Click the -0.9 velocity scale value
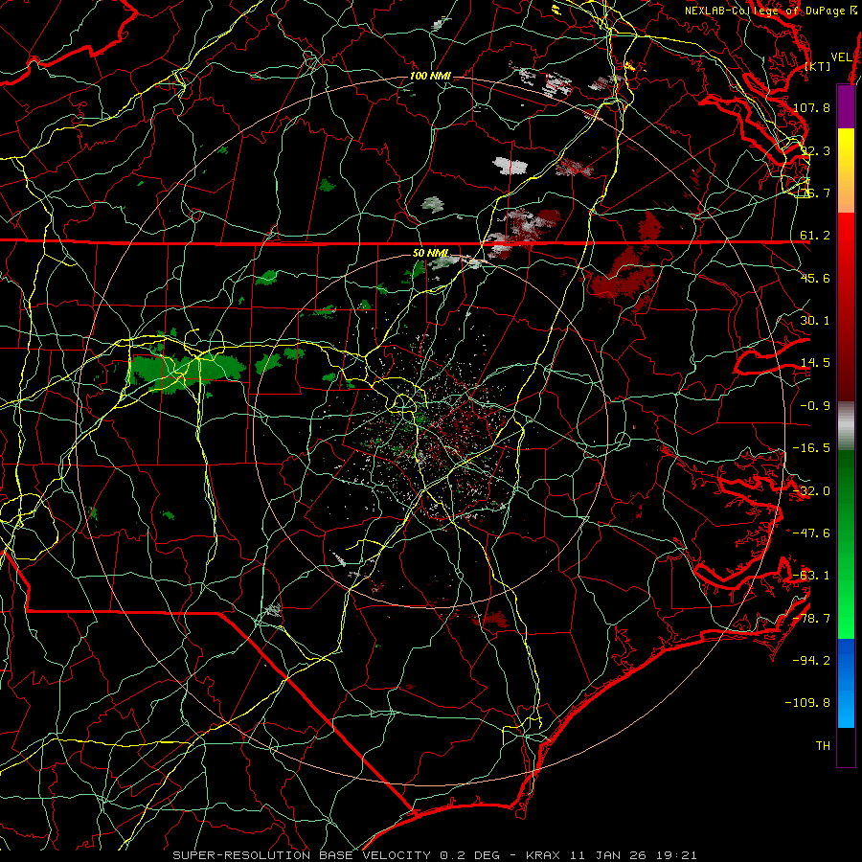 pyautogui.click(x=815, y=406)
